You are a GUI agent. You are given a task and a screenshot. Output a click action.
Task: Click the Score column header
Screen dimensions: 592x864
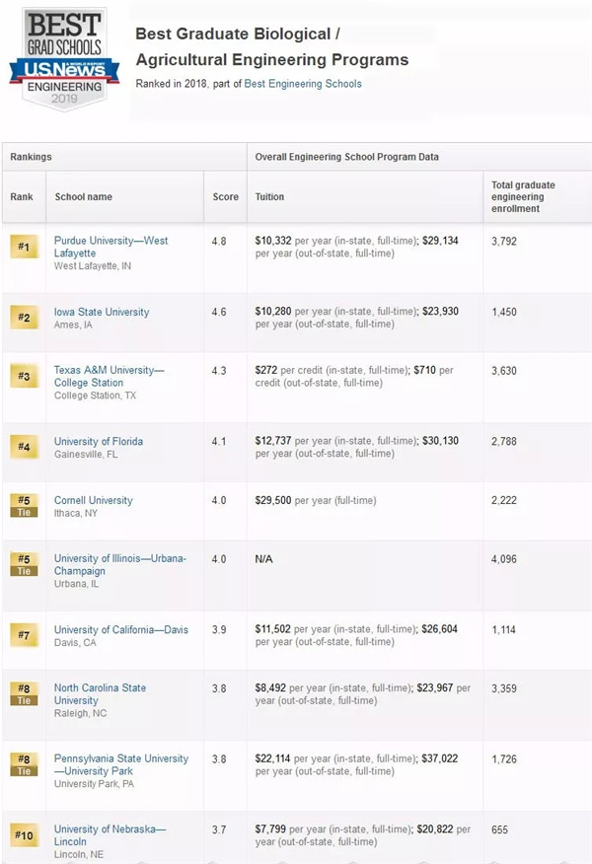coord(225,196)
